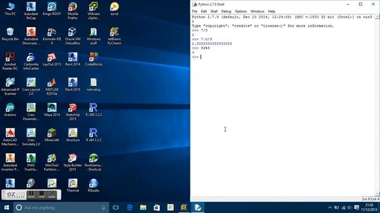The width and height of the screenshot is (380, 213).
Task: Select the Mozilla Firefox shortcut
Action: (x=72, y=11)
